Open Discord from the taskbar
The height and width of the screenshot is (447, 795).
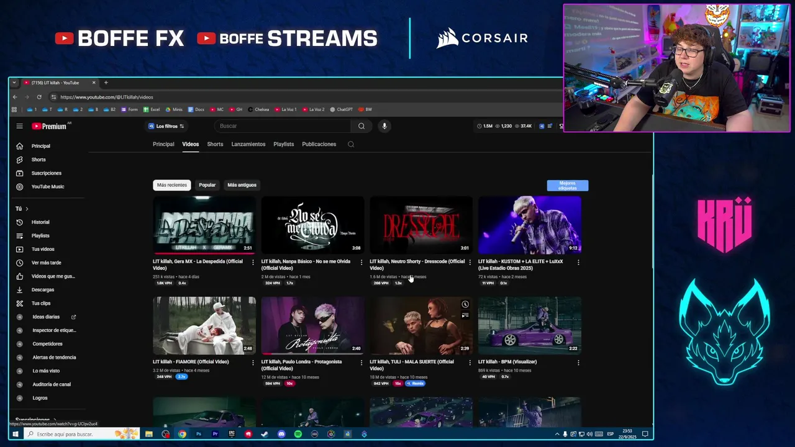pos(281,434)
